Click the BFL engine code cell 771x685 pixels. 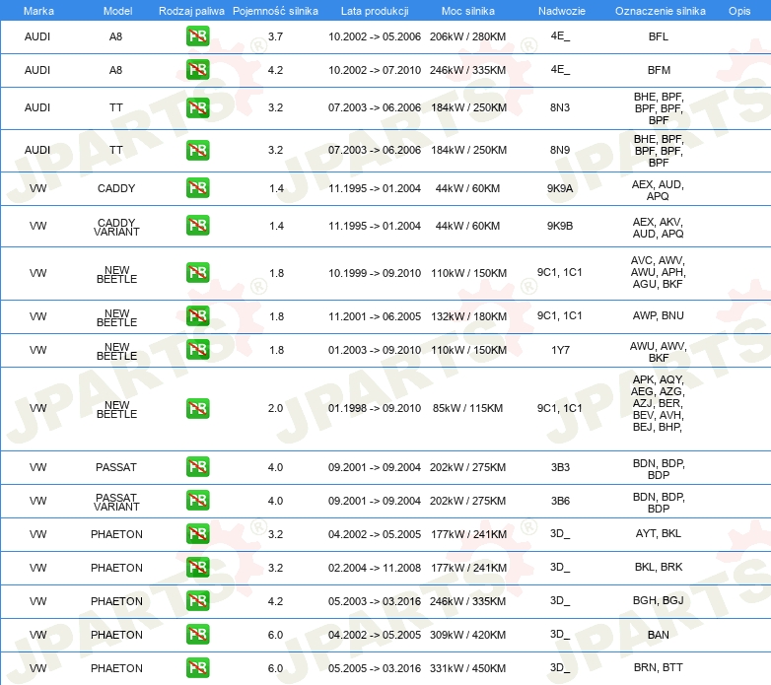(x=658, y=36)
